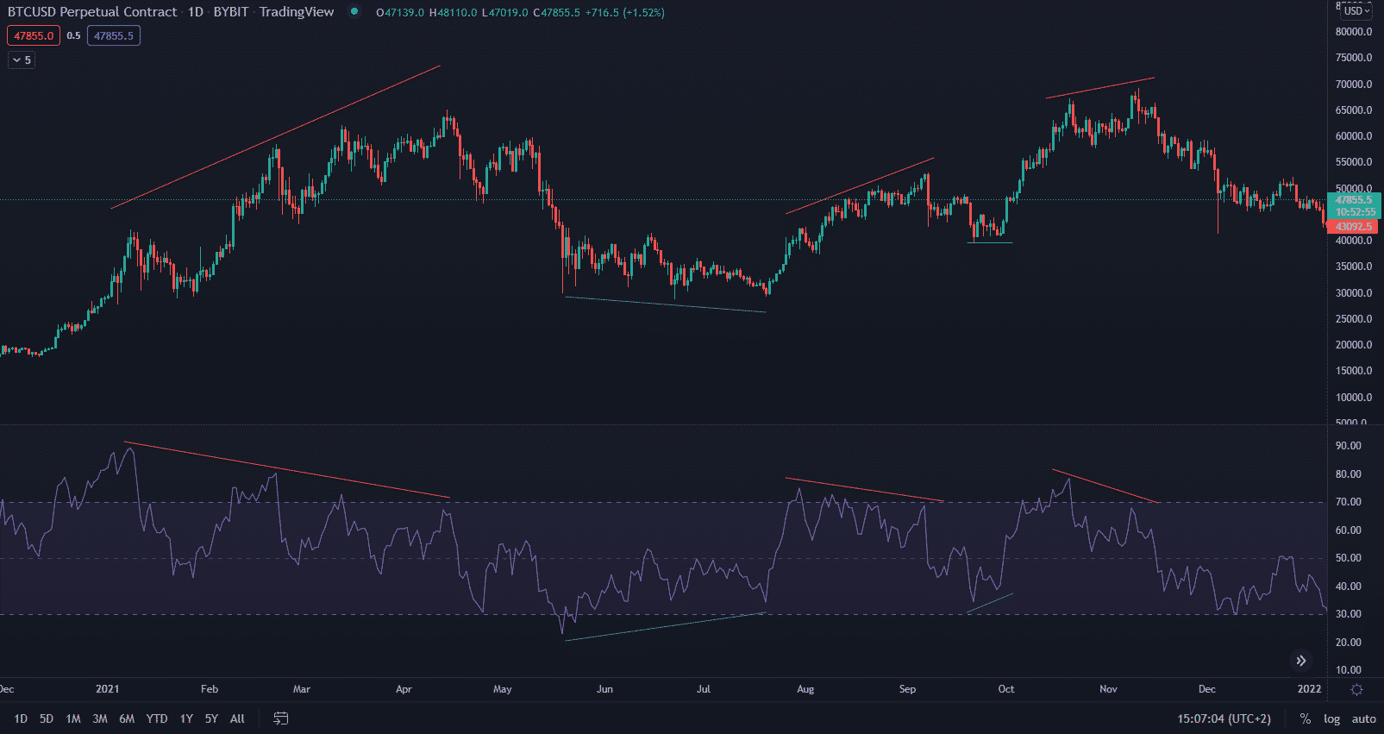
Task: Click the blue buy price 47855.5 button
Action: (x=114, y=36)
